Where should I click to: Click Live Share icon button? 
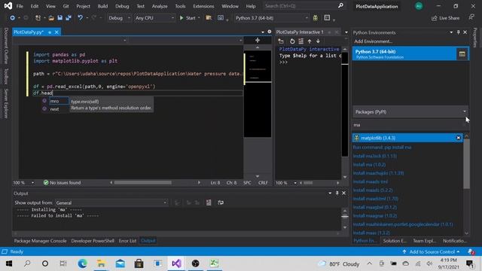pyautogui.click(x=445, y=18)
